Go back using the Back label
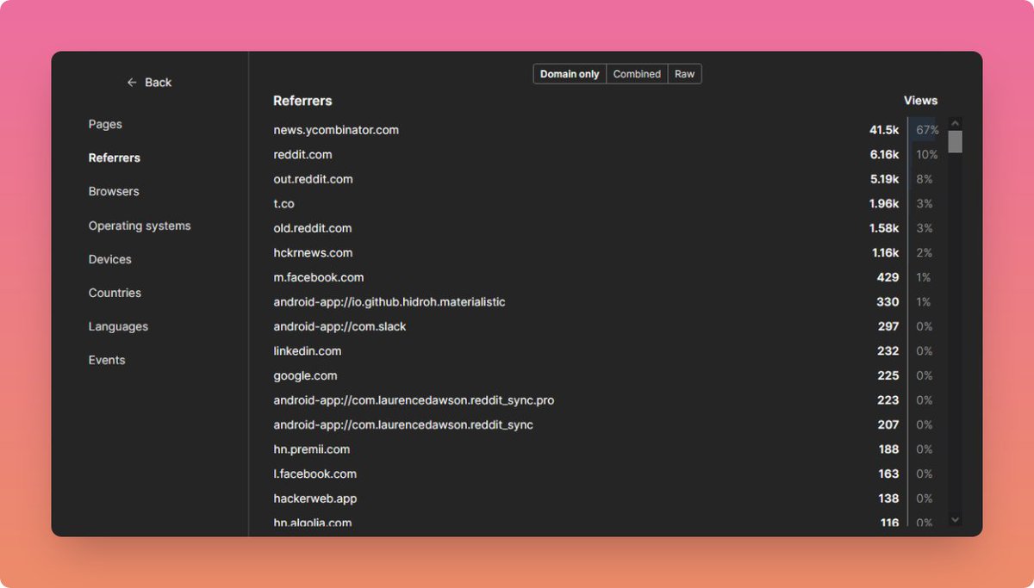 coord(158,83)
